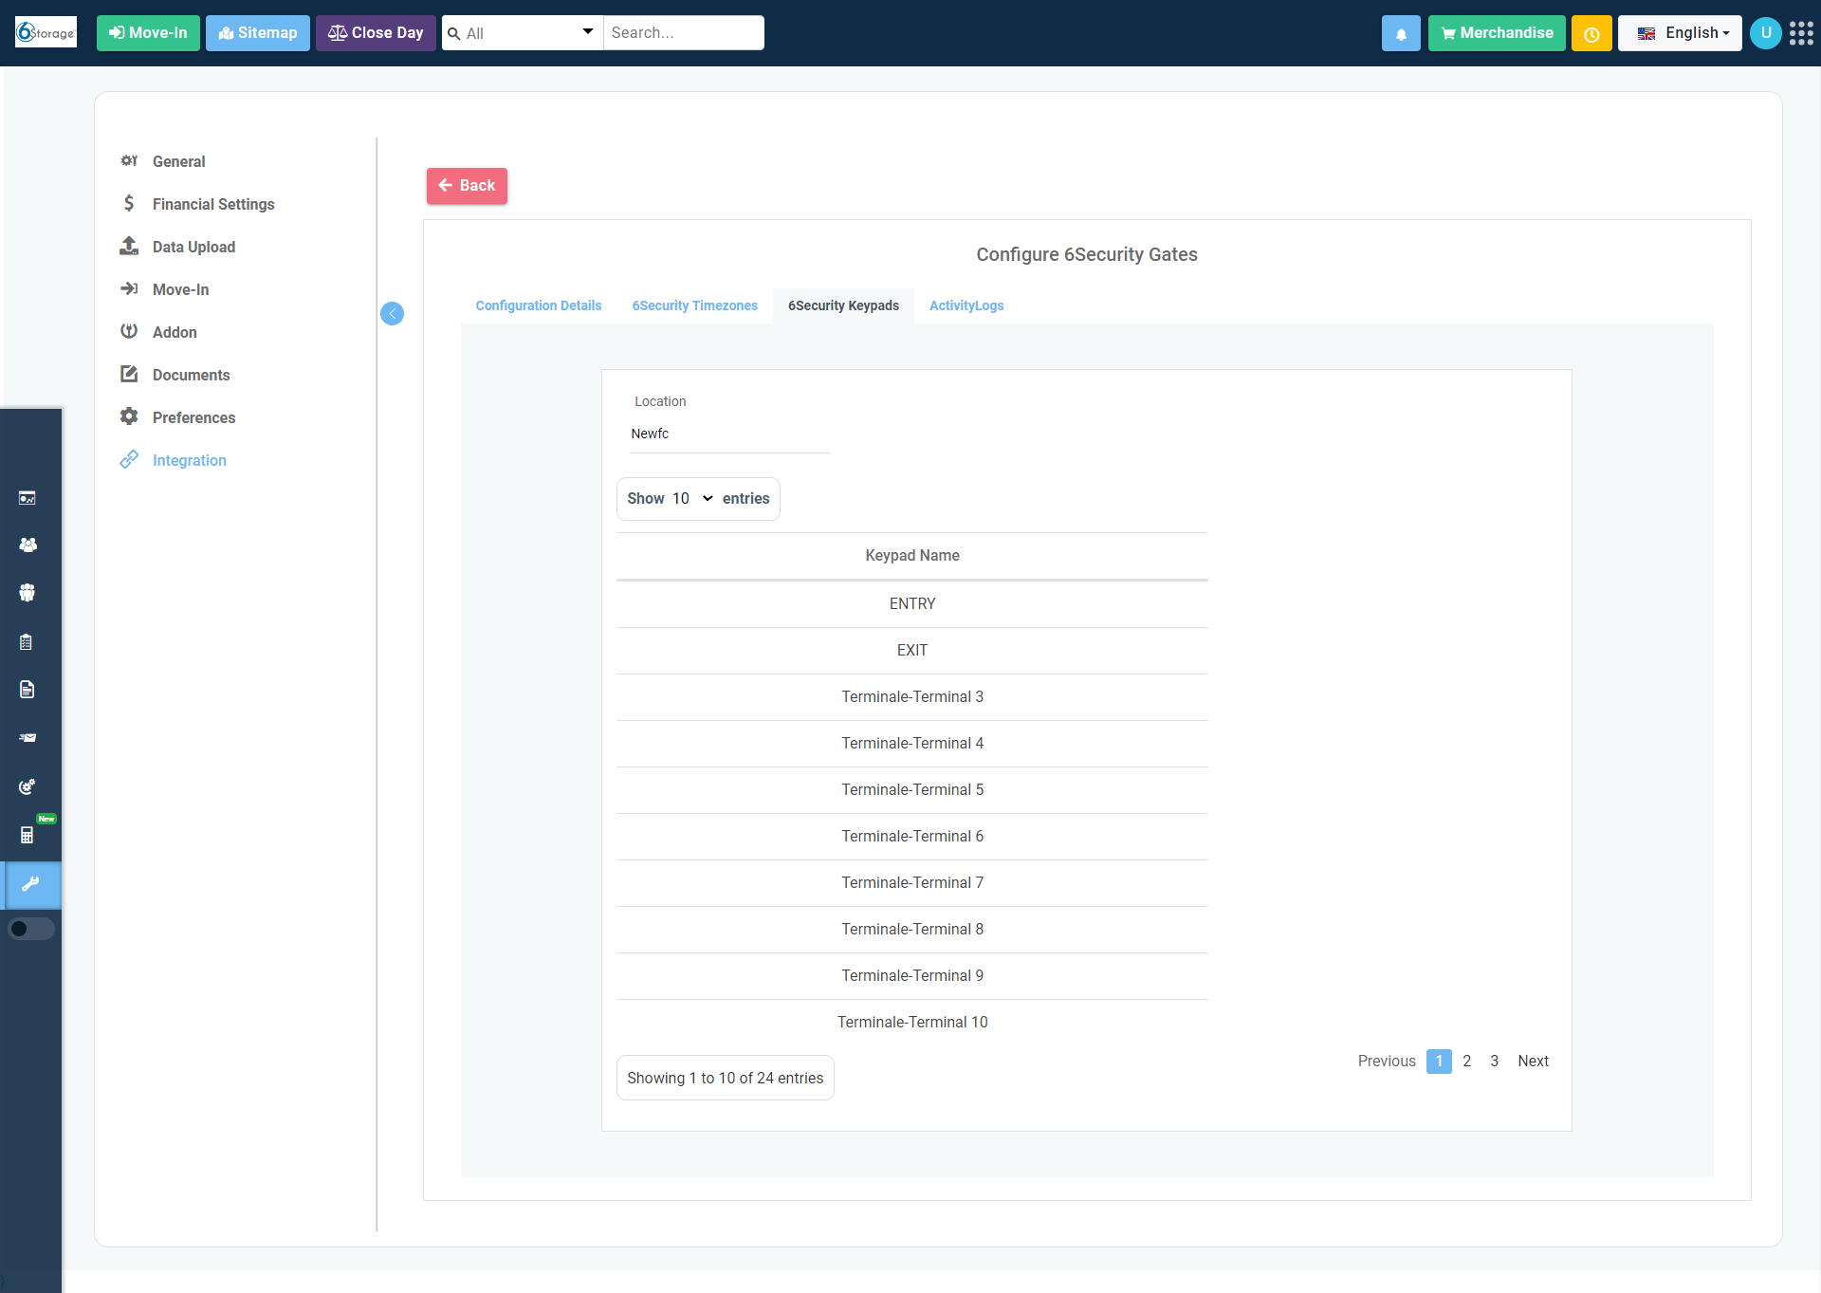Click the red Back button

point(467,186)
